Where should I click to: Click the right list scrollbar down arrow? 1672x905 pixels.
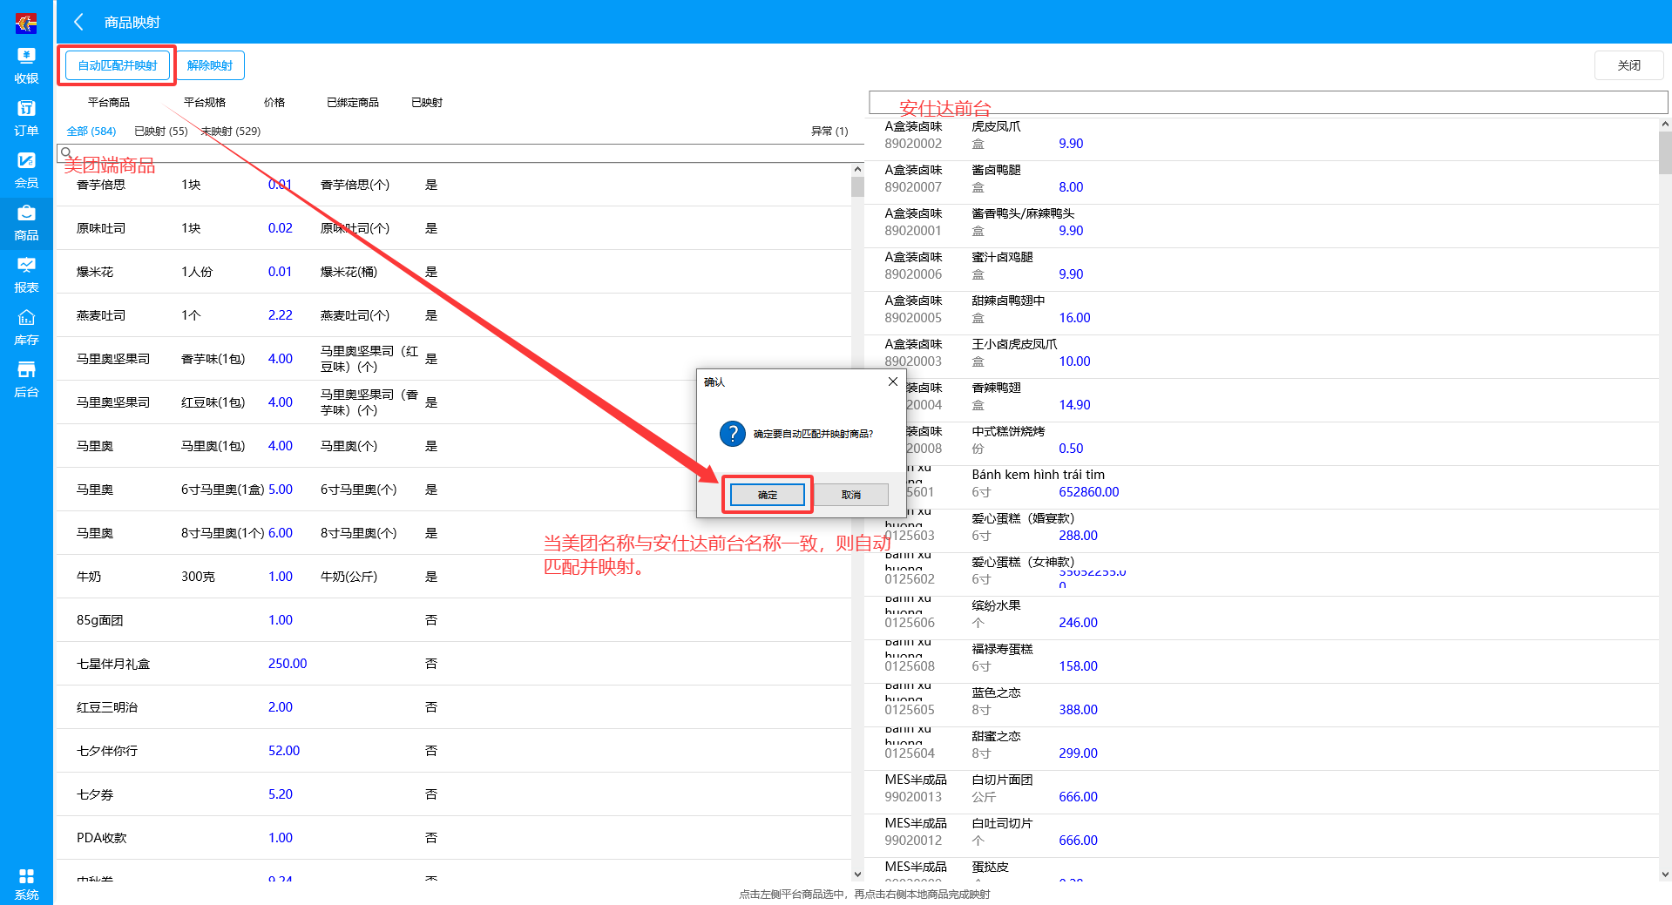point(1665,875)
